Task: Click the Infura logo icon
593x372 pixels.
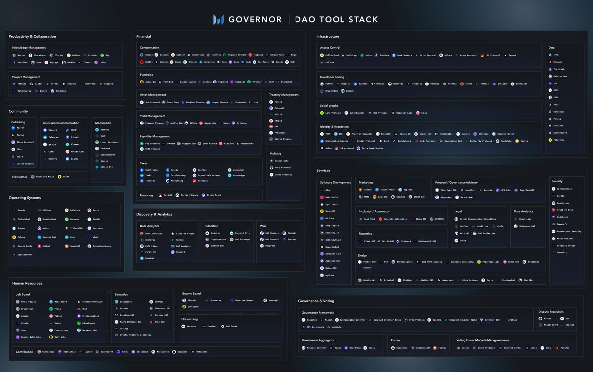Action: pos(462,84)
